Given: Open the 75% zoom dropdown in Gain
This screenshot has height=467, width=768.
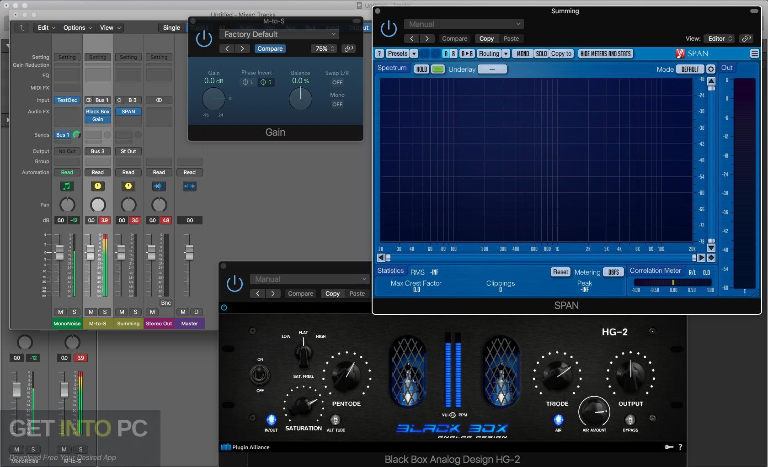Looking at the screenshot, I should click(324, 48).
